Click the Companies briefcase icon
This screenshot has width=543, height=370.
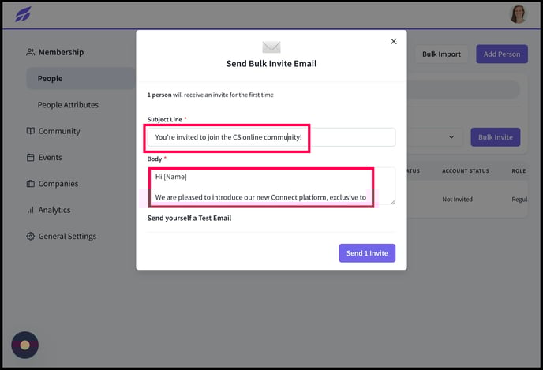click(x=31, y=184)
